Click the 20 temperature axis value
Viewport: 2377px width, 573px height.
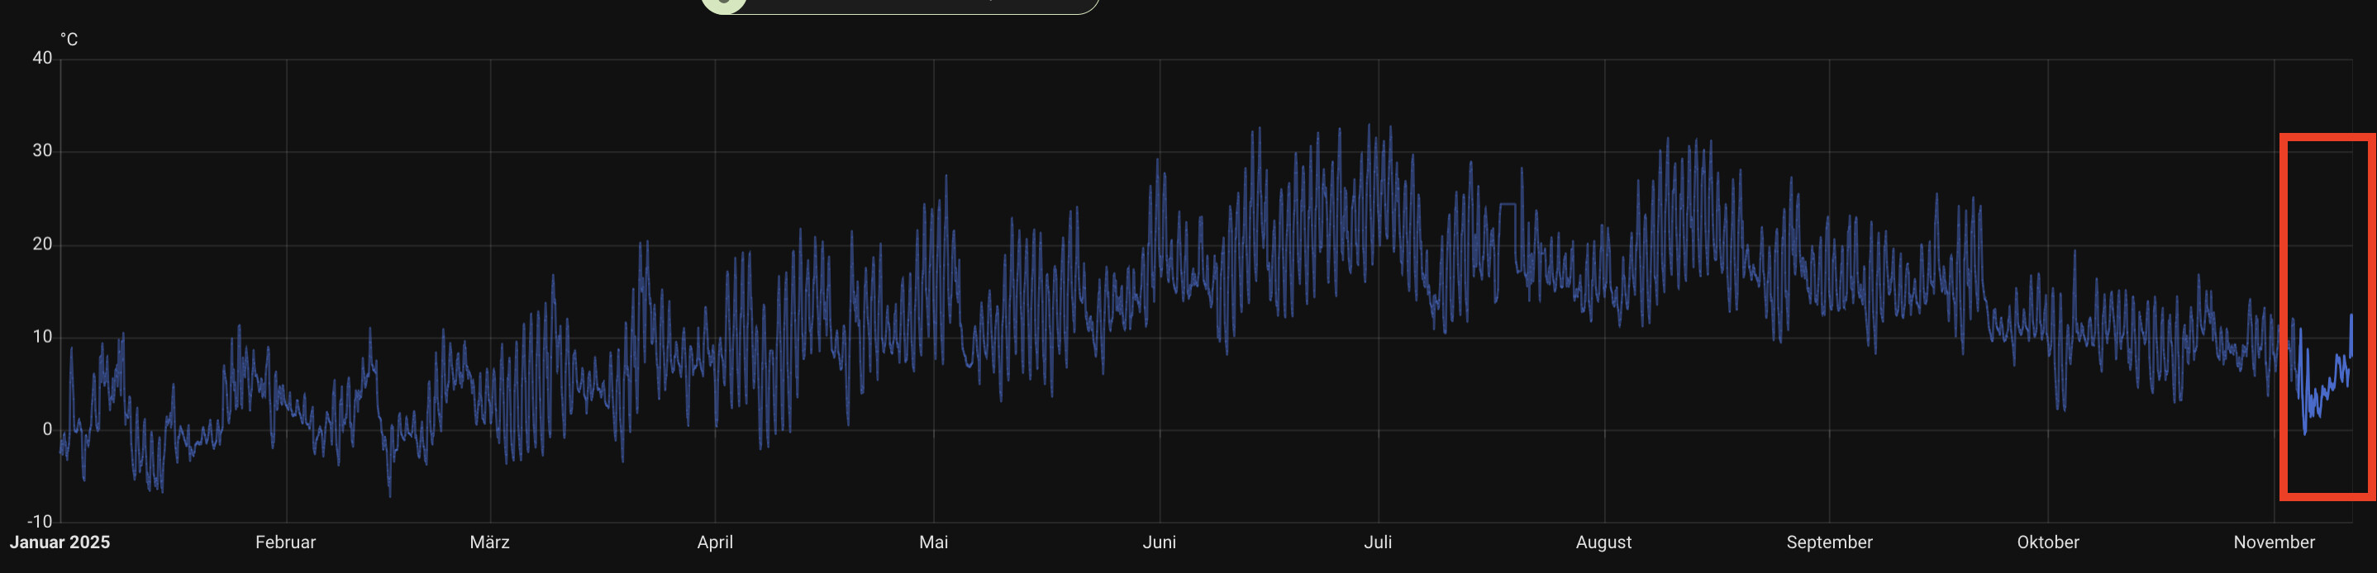tap(42, 244)
